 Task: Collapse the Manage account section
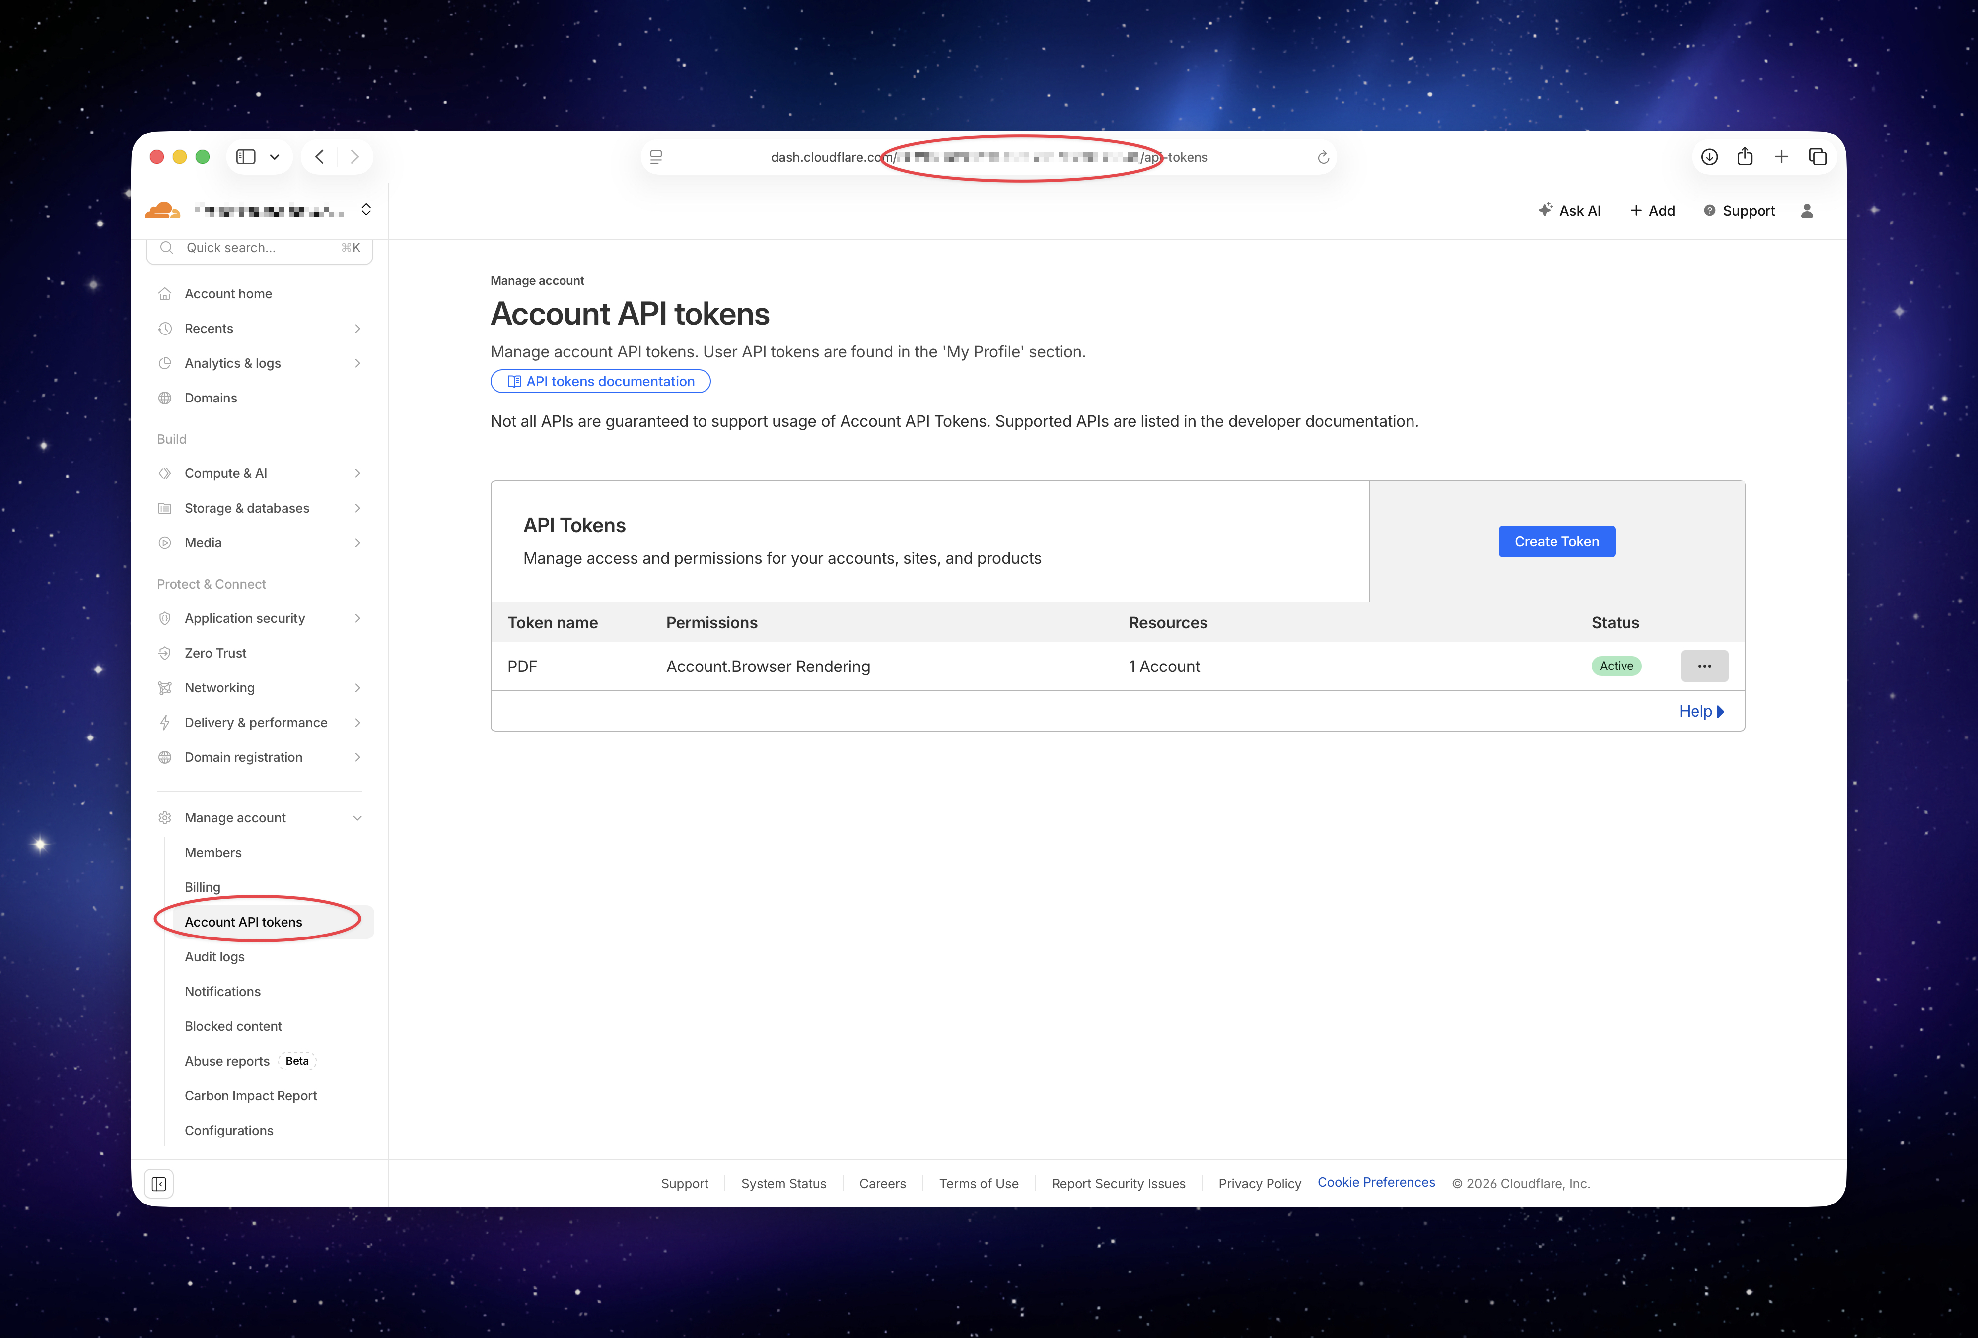[357, 816]
